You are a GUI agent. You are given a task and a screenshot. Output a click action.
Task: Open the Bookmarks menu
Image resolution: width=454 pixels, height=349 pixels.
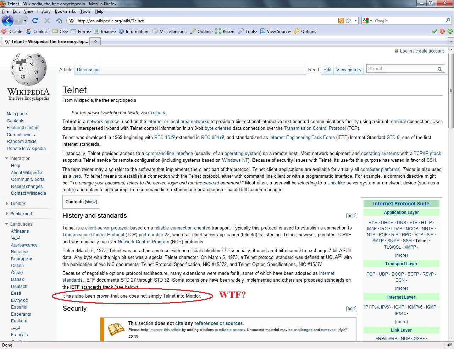pyautogui.click(x=65, y=11)
